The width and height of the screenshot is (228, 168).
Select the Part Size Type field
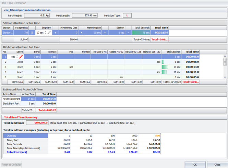[127, 15]
